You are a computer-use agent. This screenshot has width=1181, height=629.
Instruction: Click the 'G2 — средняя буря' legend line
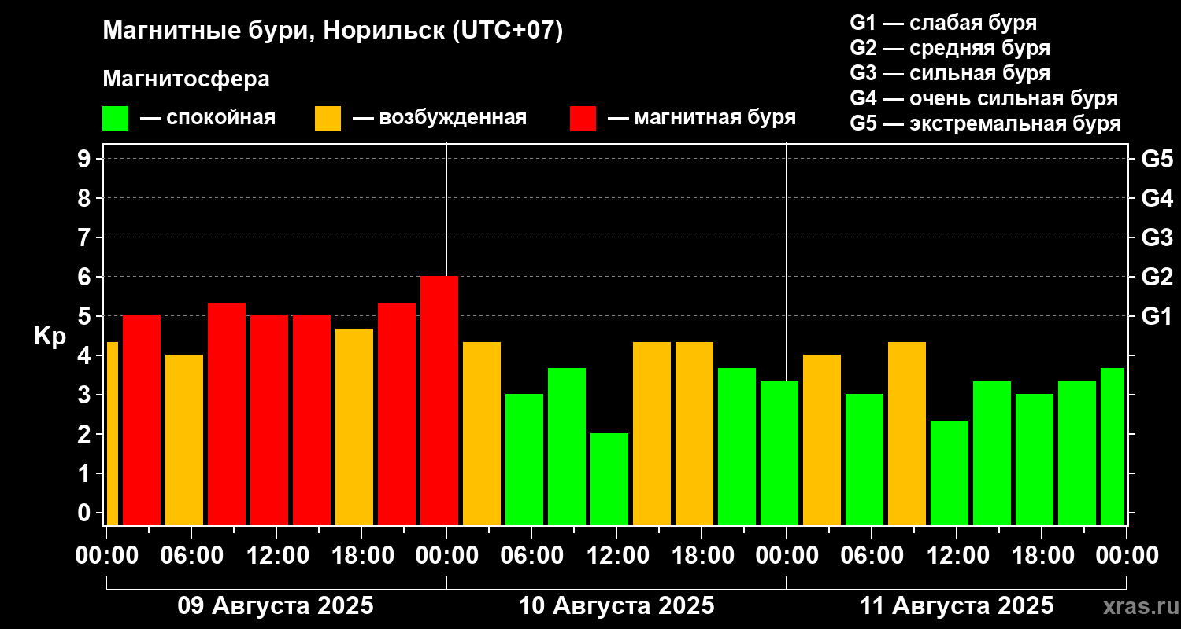[x=950, y=48]
